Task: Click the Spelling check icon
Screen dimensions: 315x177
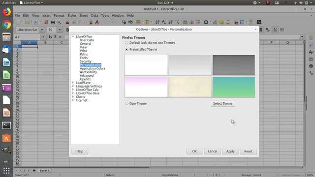Action: point(130,22)
